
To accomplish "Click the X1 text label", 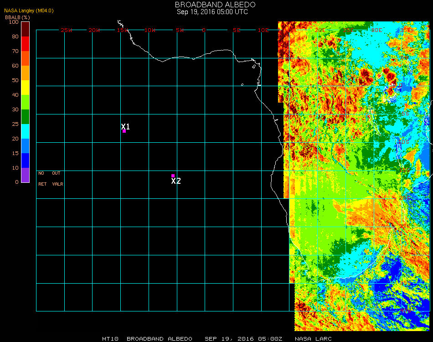I will point(125,126).
